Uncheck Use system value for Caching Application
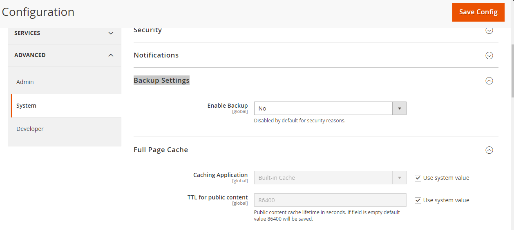 point(418,178)
